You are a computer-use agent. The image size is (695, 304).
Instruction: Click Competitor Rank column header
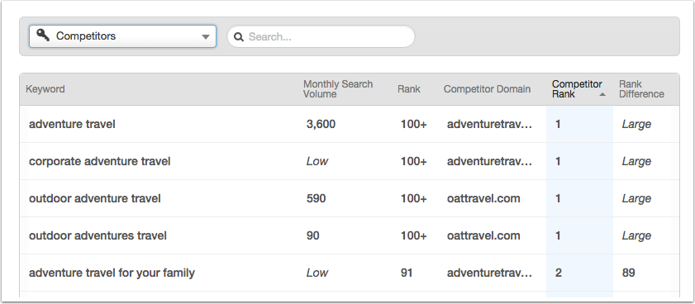(x=577, y=89)
